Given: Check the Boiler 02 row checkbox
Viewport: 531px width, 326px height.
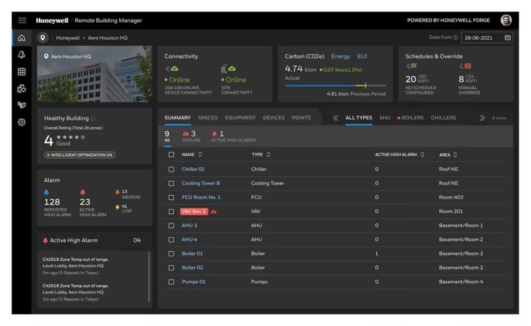Looking at the screenshot, I should coord(171,268).
